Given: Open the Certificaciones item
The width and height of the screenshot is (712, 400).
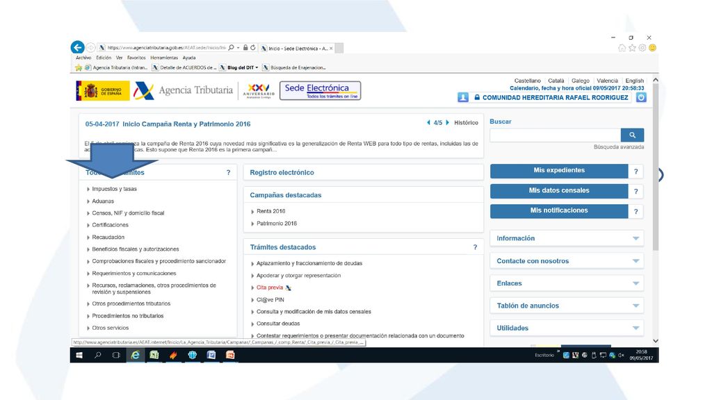Looking at the screenshot, I should point(111,225).
